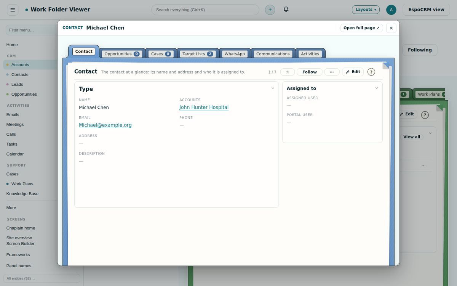457x286 pixels.
Task: Edit the Michael Chen contact
Action: pos(353,72)
